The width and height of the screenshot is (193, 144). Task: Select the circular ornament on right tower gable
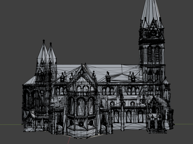coord(153,32)
